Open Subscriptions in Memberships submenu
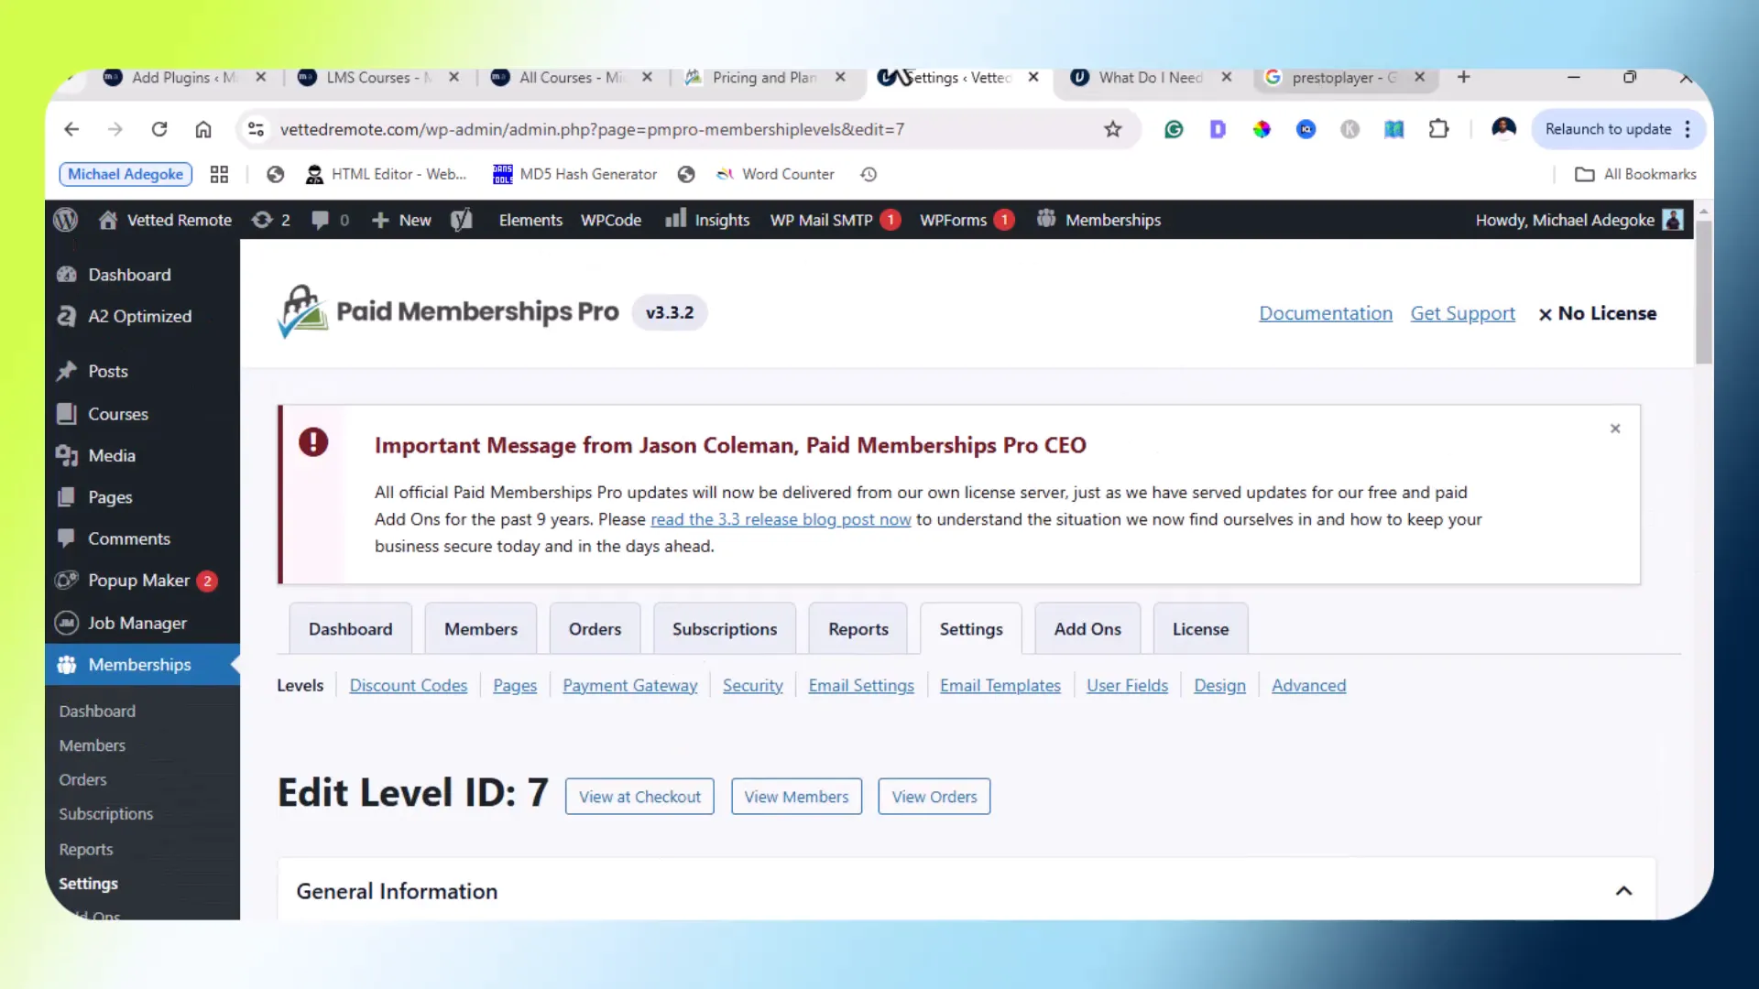 (x=106, y=814)
